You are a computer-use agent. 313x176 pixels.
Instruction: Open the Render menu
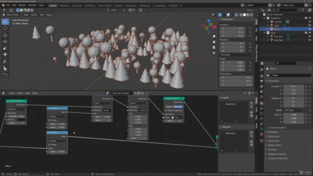tap(22, 5)
